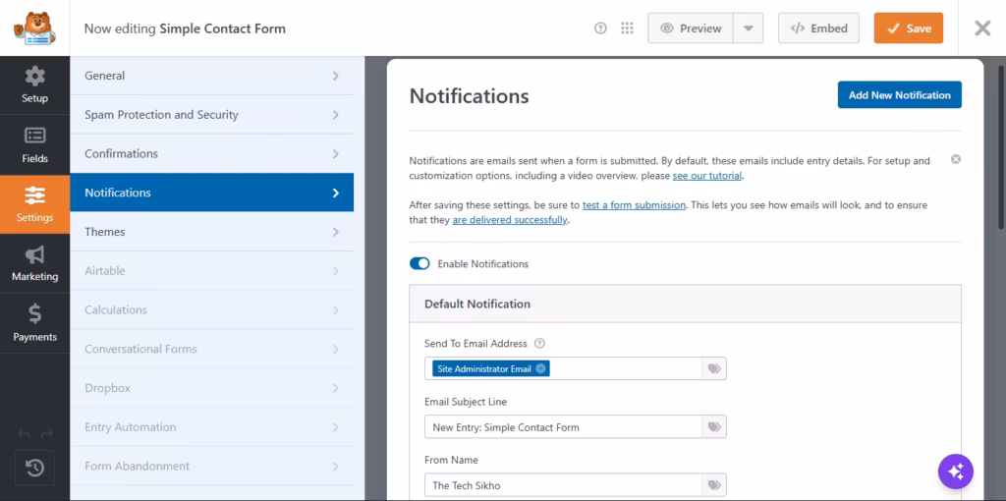Remove the Site Administrator Email tag
This screenshot has width=1006, height=501.
click(x=541, y=368)
